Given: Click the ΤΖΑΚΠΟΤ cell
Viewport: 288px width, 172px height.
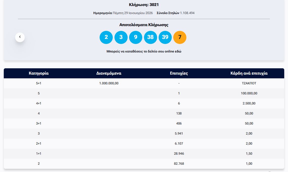Looking at the screenshot, I should coord(249,83).
